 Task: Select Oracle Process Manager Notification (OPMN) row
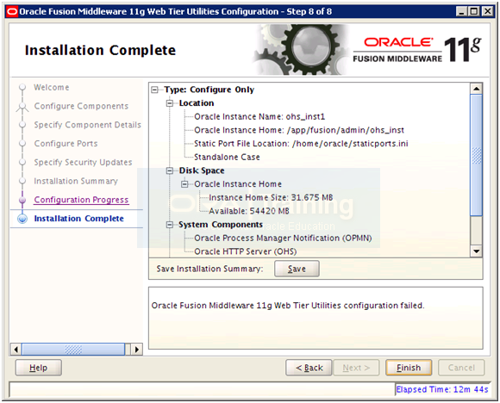283,239
